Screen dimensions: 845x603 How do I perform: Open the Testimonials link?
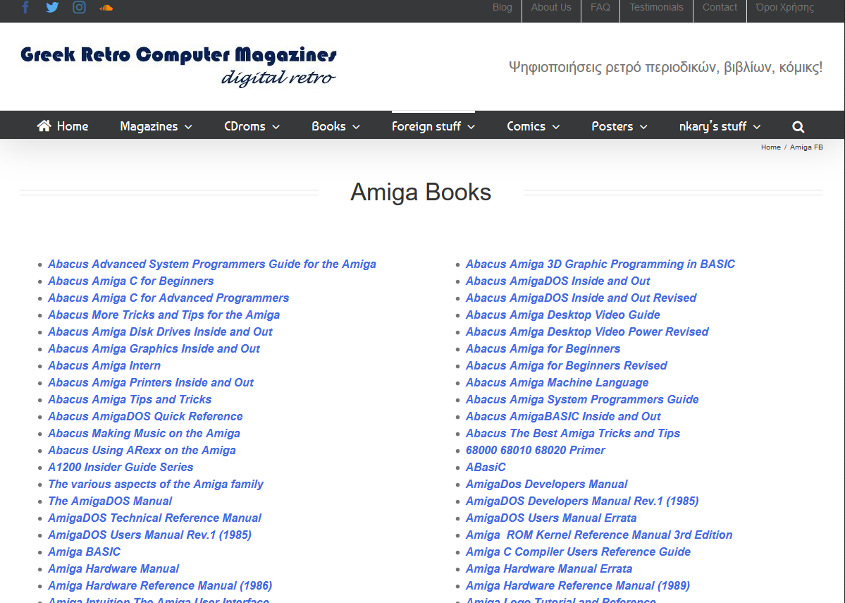(656, 8)
